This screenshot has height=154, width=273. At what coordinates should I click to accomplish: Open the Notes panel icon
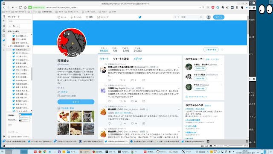[4, 26]
